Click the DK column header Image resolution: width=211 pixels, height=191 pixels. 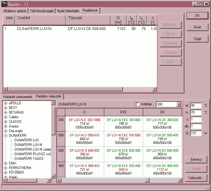[163, 112]
